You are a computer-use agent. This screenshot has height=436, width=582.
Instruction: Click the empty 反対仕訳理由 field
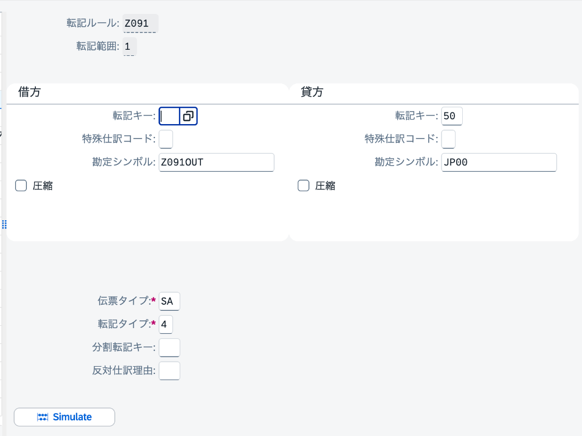pyautogui.click(x=169, y=371)
